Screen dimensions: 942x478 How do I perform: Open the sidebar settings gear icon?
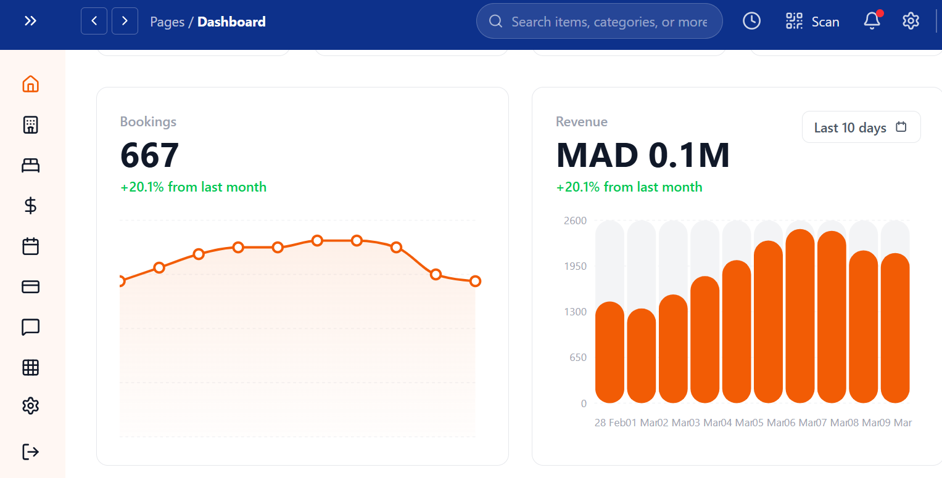tap(30, 406)
